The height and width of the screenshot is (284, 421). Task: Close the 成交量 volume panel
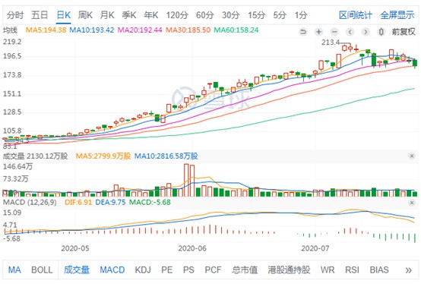(x=412, y=156)
